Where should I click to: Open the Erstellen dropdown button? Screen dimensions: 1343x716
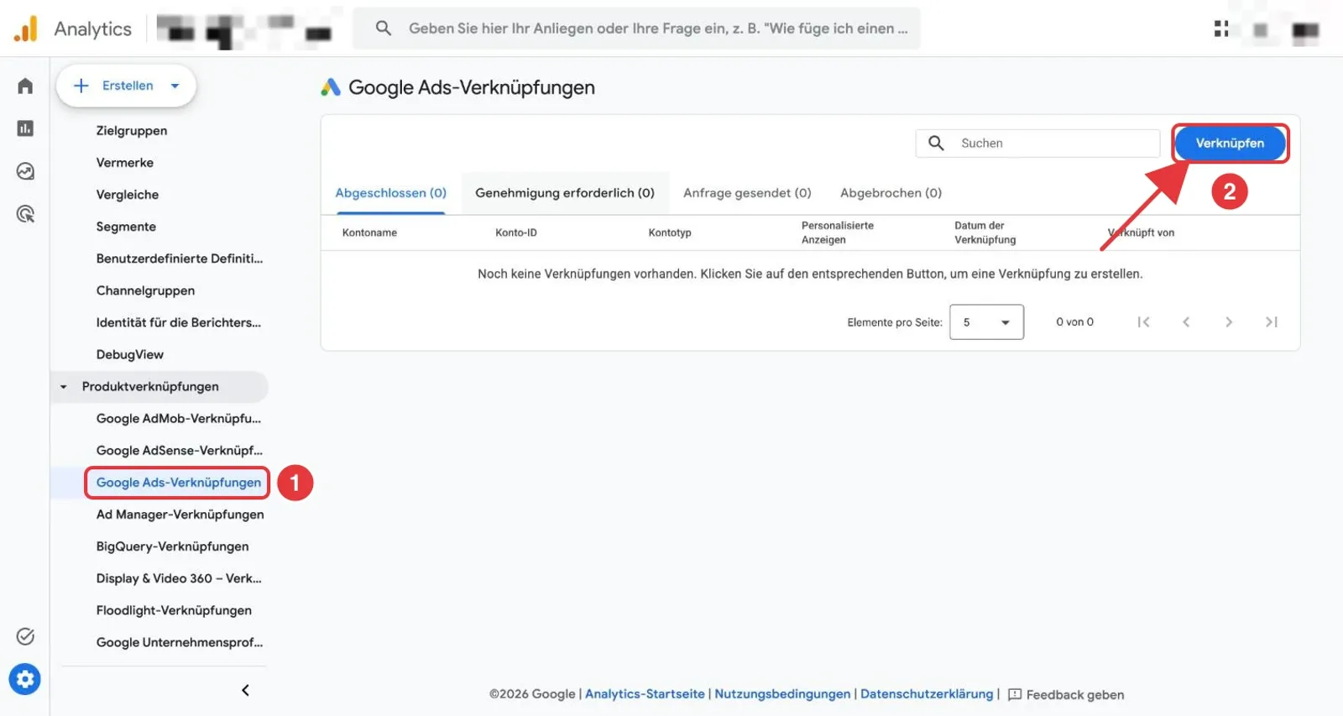pyautogui.click(x=126, y=86)
